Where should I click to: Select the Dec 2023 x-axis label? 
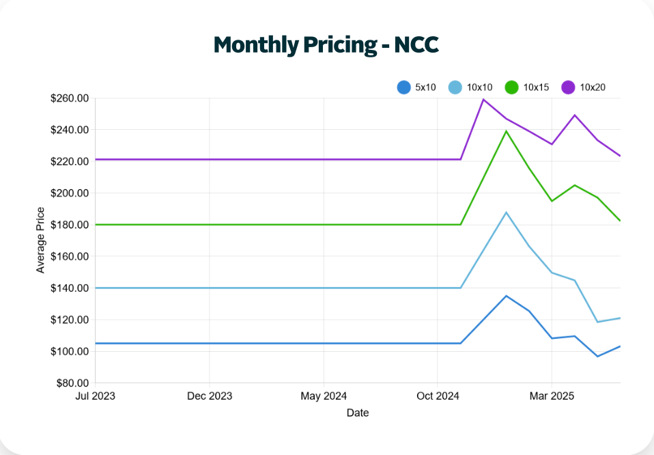coord(210,396)
